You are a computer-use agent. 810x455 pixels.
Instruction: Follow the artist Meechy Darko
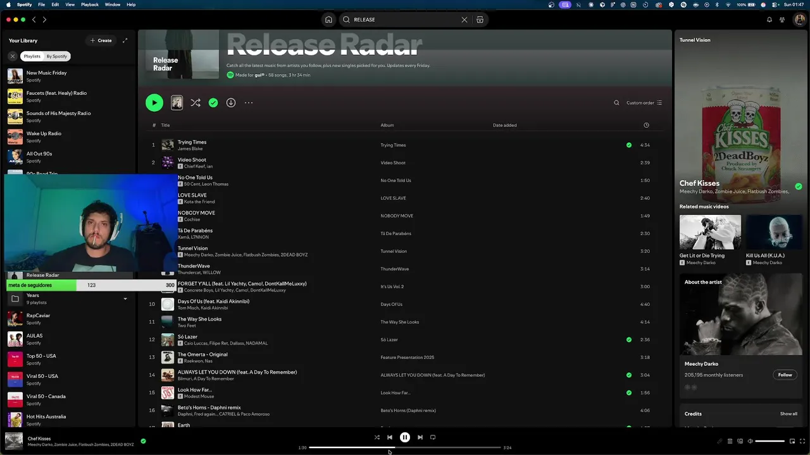tap(785, 375)
